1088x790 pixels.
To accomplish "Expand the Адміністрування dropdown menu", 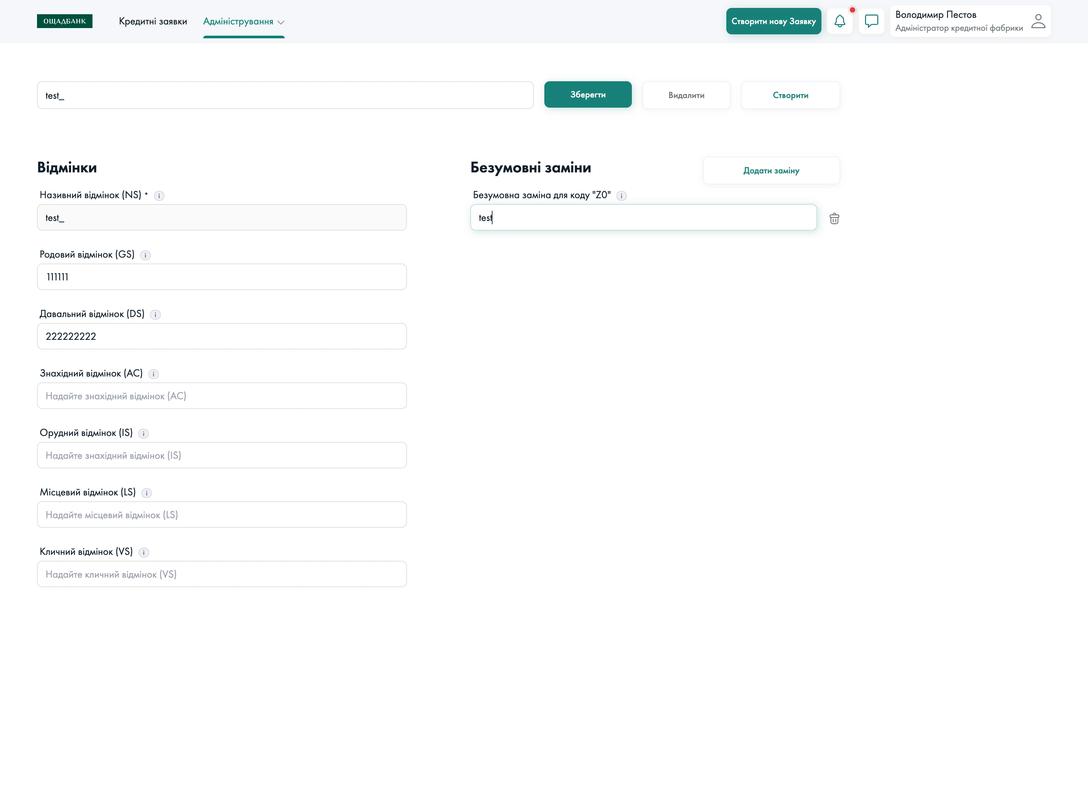I will point(243,21).
